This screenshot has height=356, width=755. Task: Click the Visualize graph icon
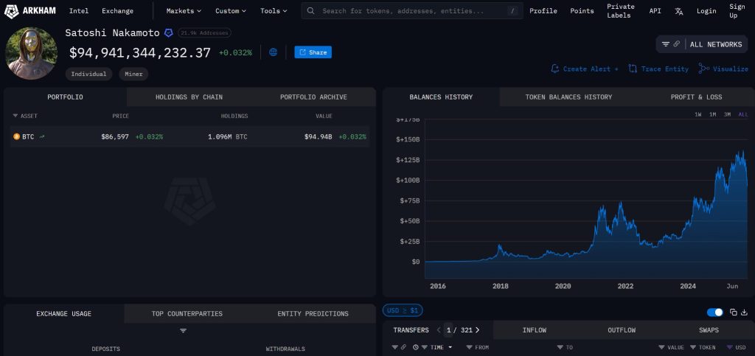point(703,69)
